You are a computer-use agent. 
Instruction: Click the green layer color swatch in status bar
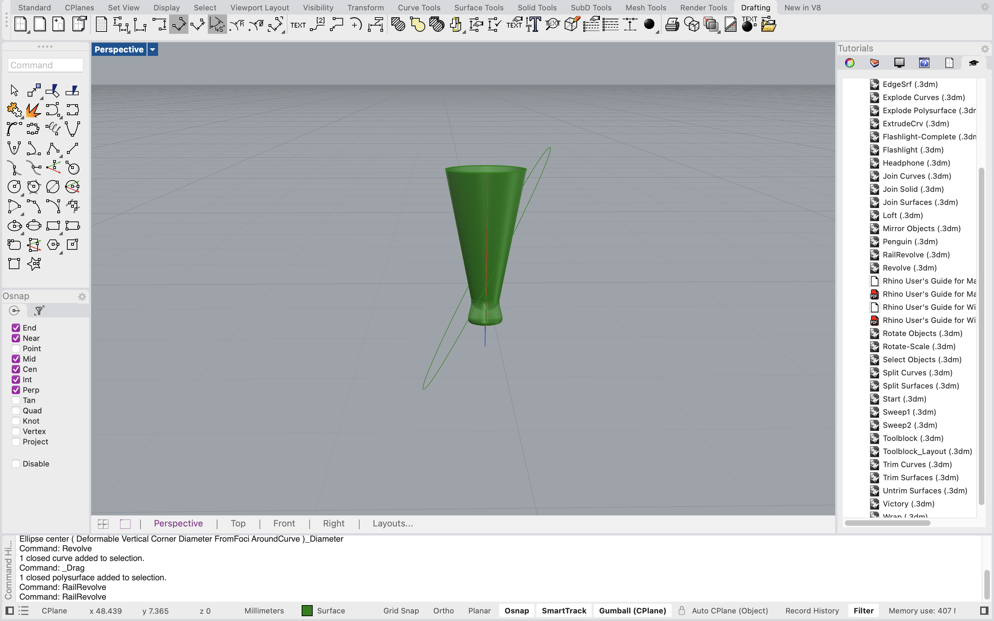306,610
